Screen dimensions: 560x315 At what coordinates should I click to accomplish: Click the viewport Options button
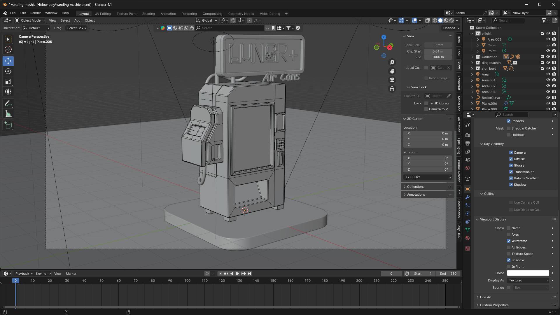tap(451, 28)
